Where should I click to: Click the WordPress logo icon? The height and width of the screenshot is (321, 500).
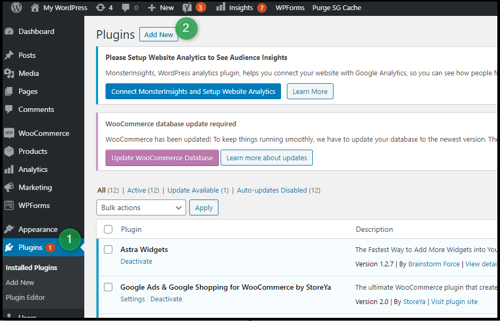(16, 7)
